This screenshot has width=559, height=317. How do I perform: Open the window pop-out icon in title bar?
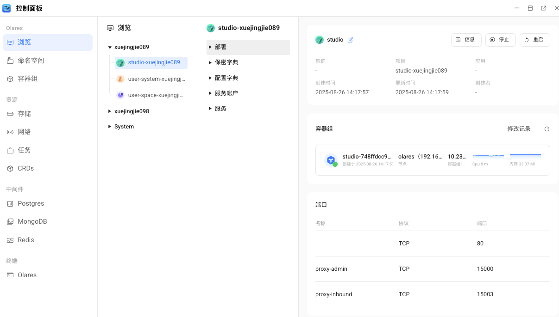(x=543, y=8)
